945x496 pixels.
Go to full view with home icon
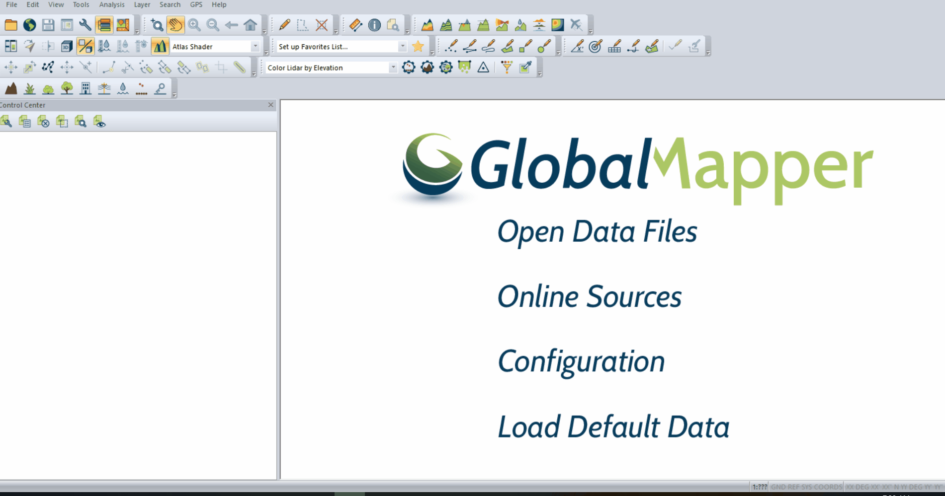(x=251, y=25)
